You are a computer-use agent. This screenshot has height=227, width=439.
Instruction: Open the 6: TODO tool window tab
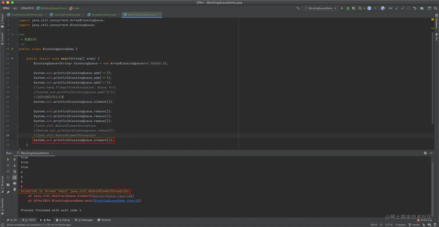point(28,220)
